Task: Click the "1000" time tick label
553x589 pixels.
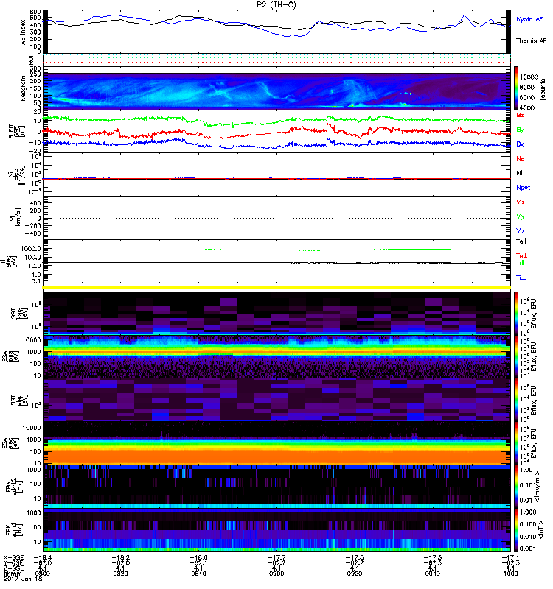Action: [510, 574]
